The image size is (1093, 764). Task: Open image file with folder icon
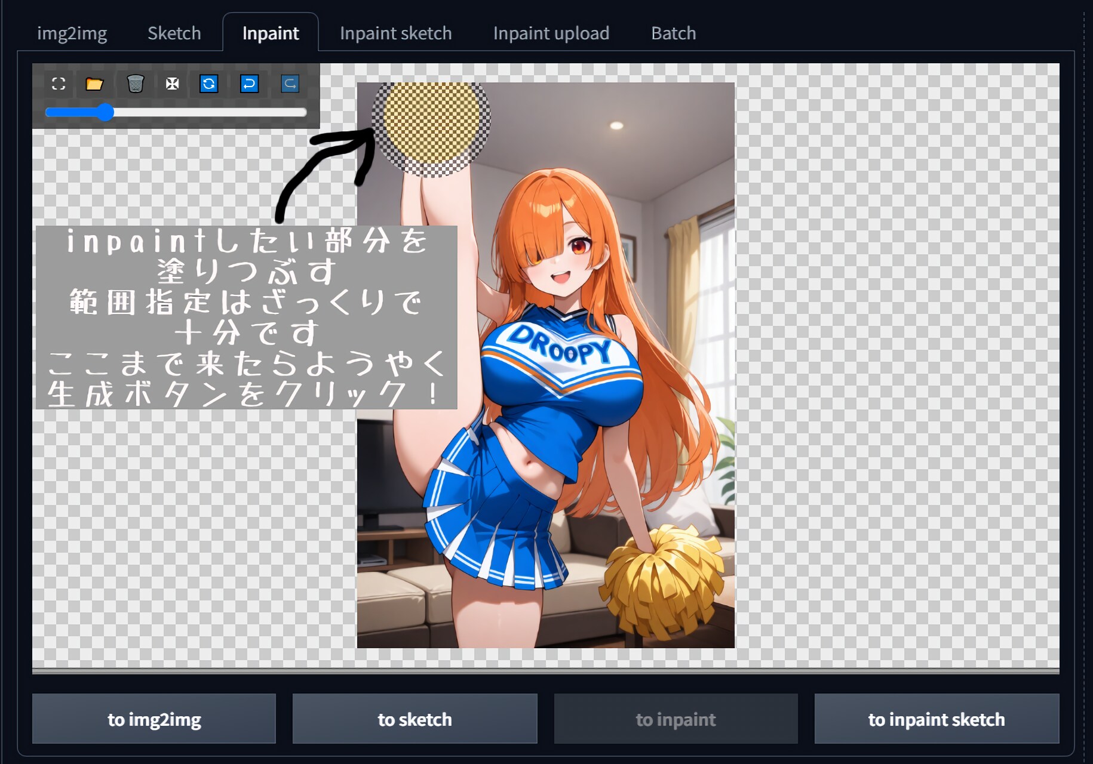click(x=94, y=84)
